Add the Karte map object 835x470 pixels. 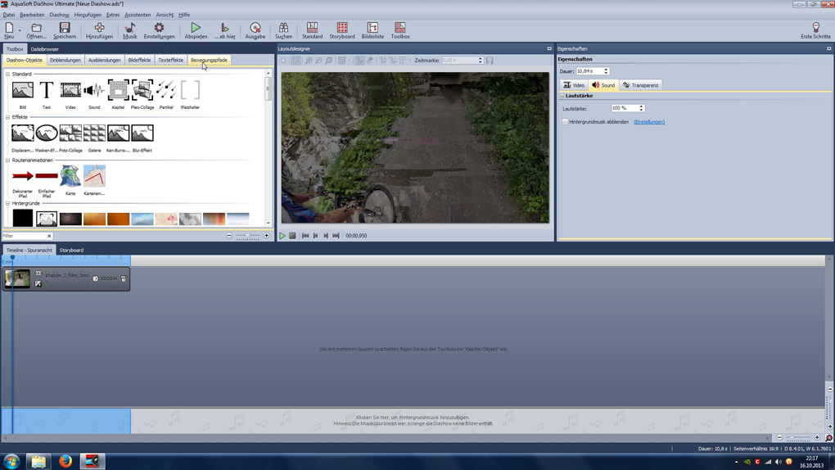click(70, 176)
